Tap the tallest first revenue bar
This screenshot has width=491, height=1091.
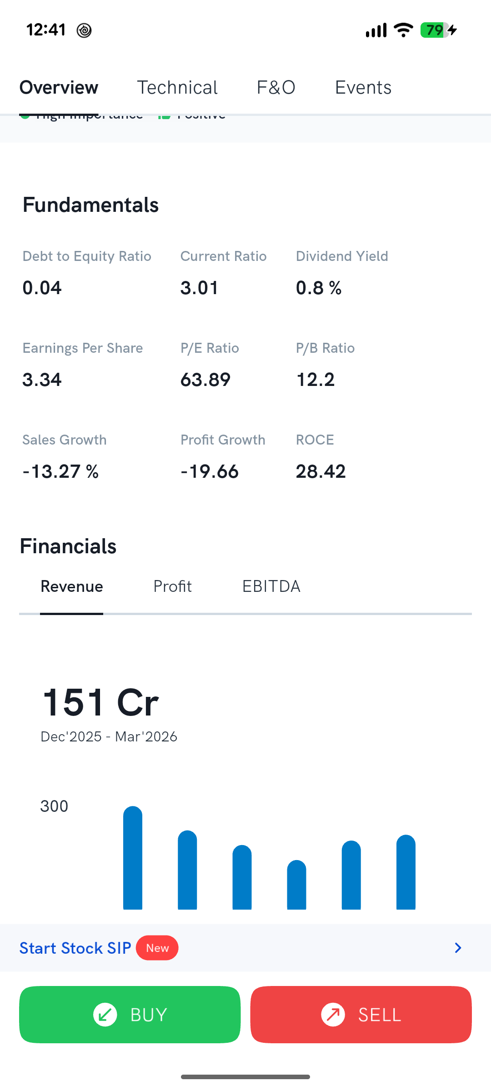(x=133, y=858)
